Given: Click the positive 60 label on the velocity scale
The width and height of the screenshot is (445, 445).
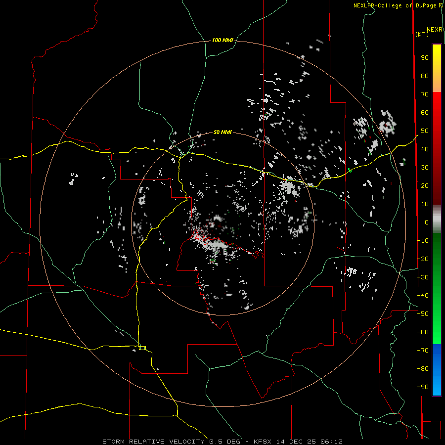Looking at the screenshot, I should pyautogui.click(x=425, y=113).
